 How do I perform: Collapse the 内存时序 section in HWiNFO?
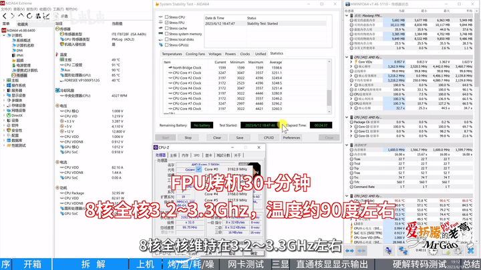point(347,145)
